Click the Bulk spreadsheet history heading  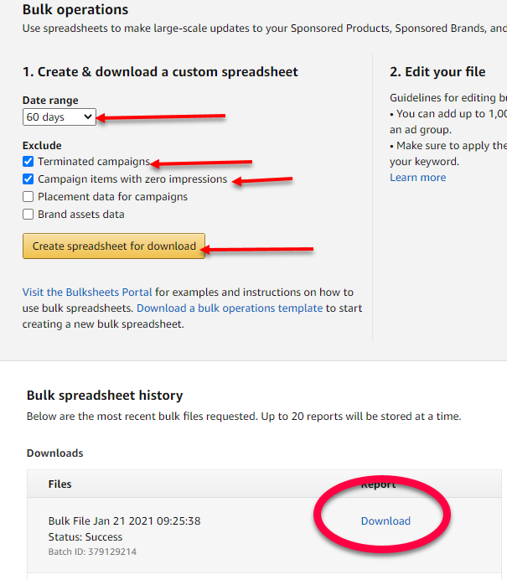[x=105, y=396]
